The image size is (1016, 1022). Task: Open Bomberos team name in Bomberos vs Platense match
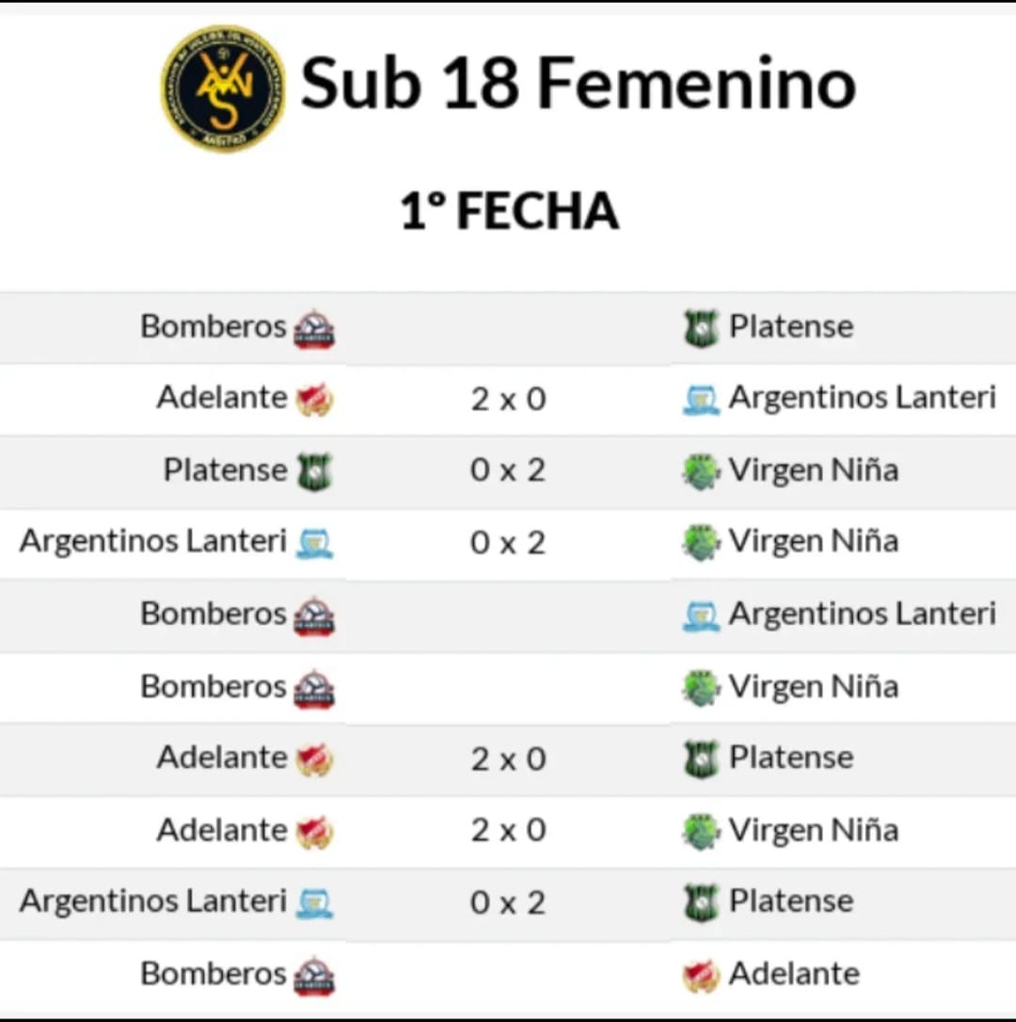tap(213, 327)
